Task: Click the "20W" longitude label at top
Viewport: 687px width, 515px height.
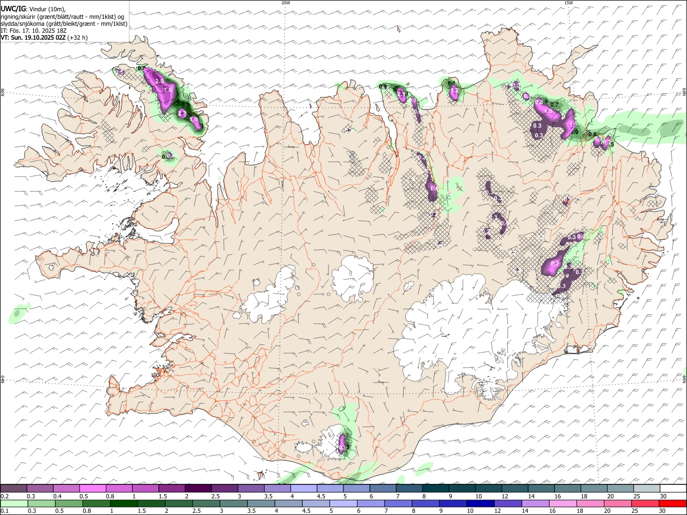Action: (286, 3)
